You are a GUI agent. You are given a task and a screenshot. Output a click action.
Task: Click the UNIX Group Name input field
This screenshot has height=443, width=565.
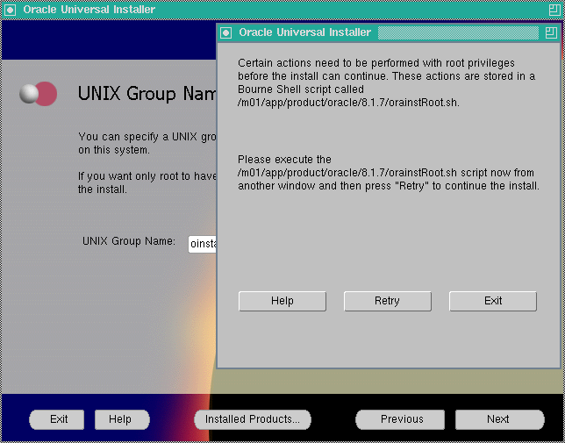pyautogui.click(x=202, y=244)
